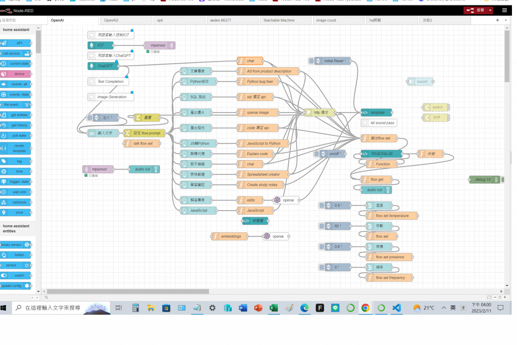Select the disabled switch node

point(436,107)
